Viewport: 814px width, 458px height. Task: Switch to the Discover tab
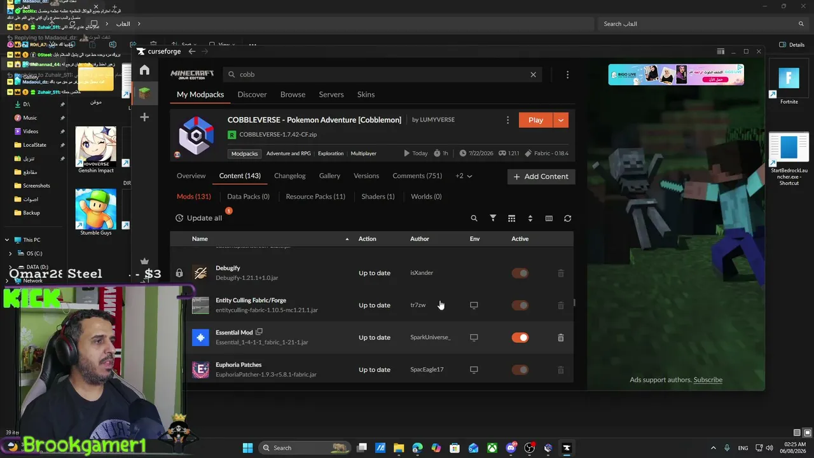252,95
